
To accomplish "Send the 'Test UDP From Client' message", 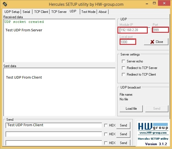I will (x=123, y=125).
